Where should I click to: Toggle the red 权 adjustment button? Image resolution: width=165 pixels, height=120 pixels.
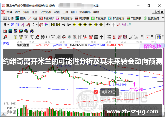41,25
